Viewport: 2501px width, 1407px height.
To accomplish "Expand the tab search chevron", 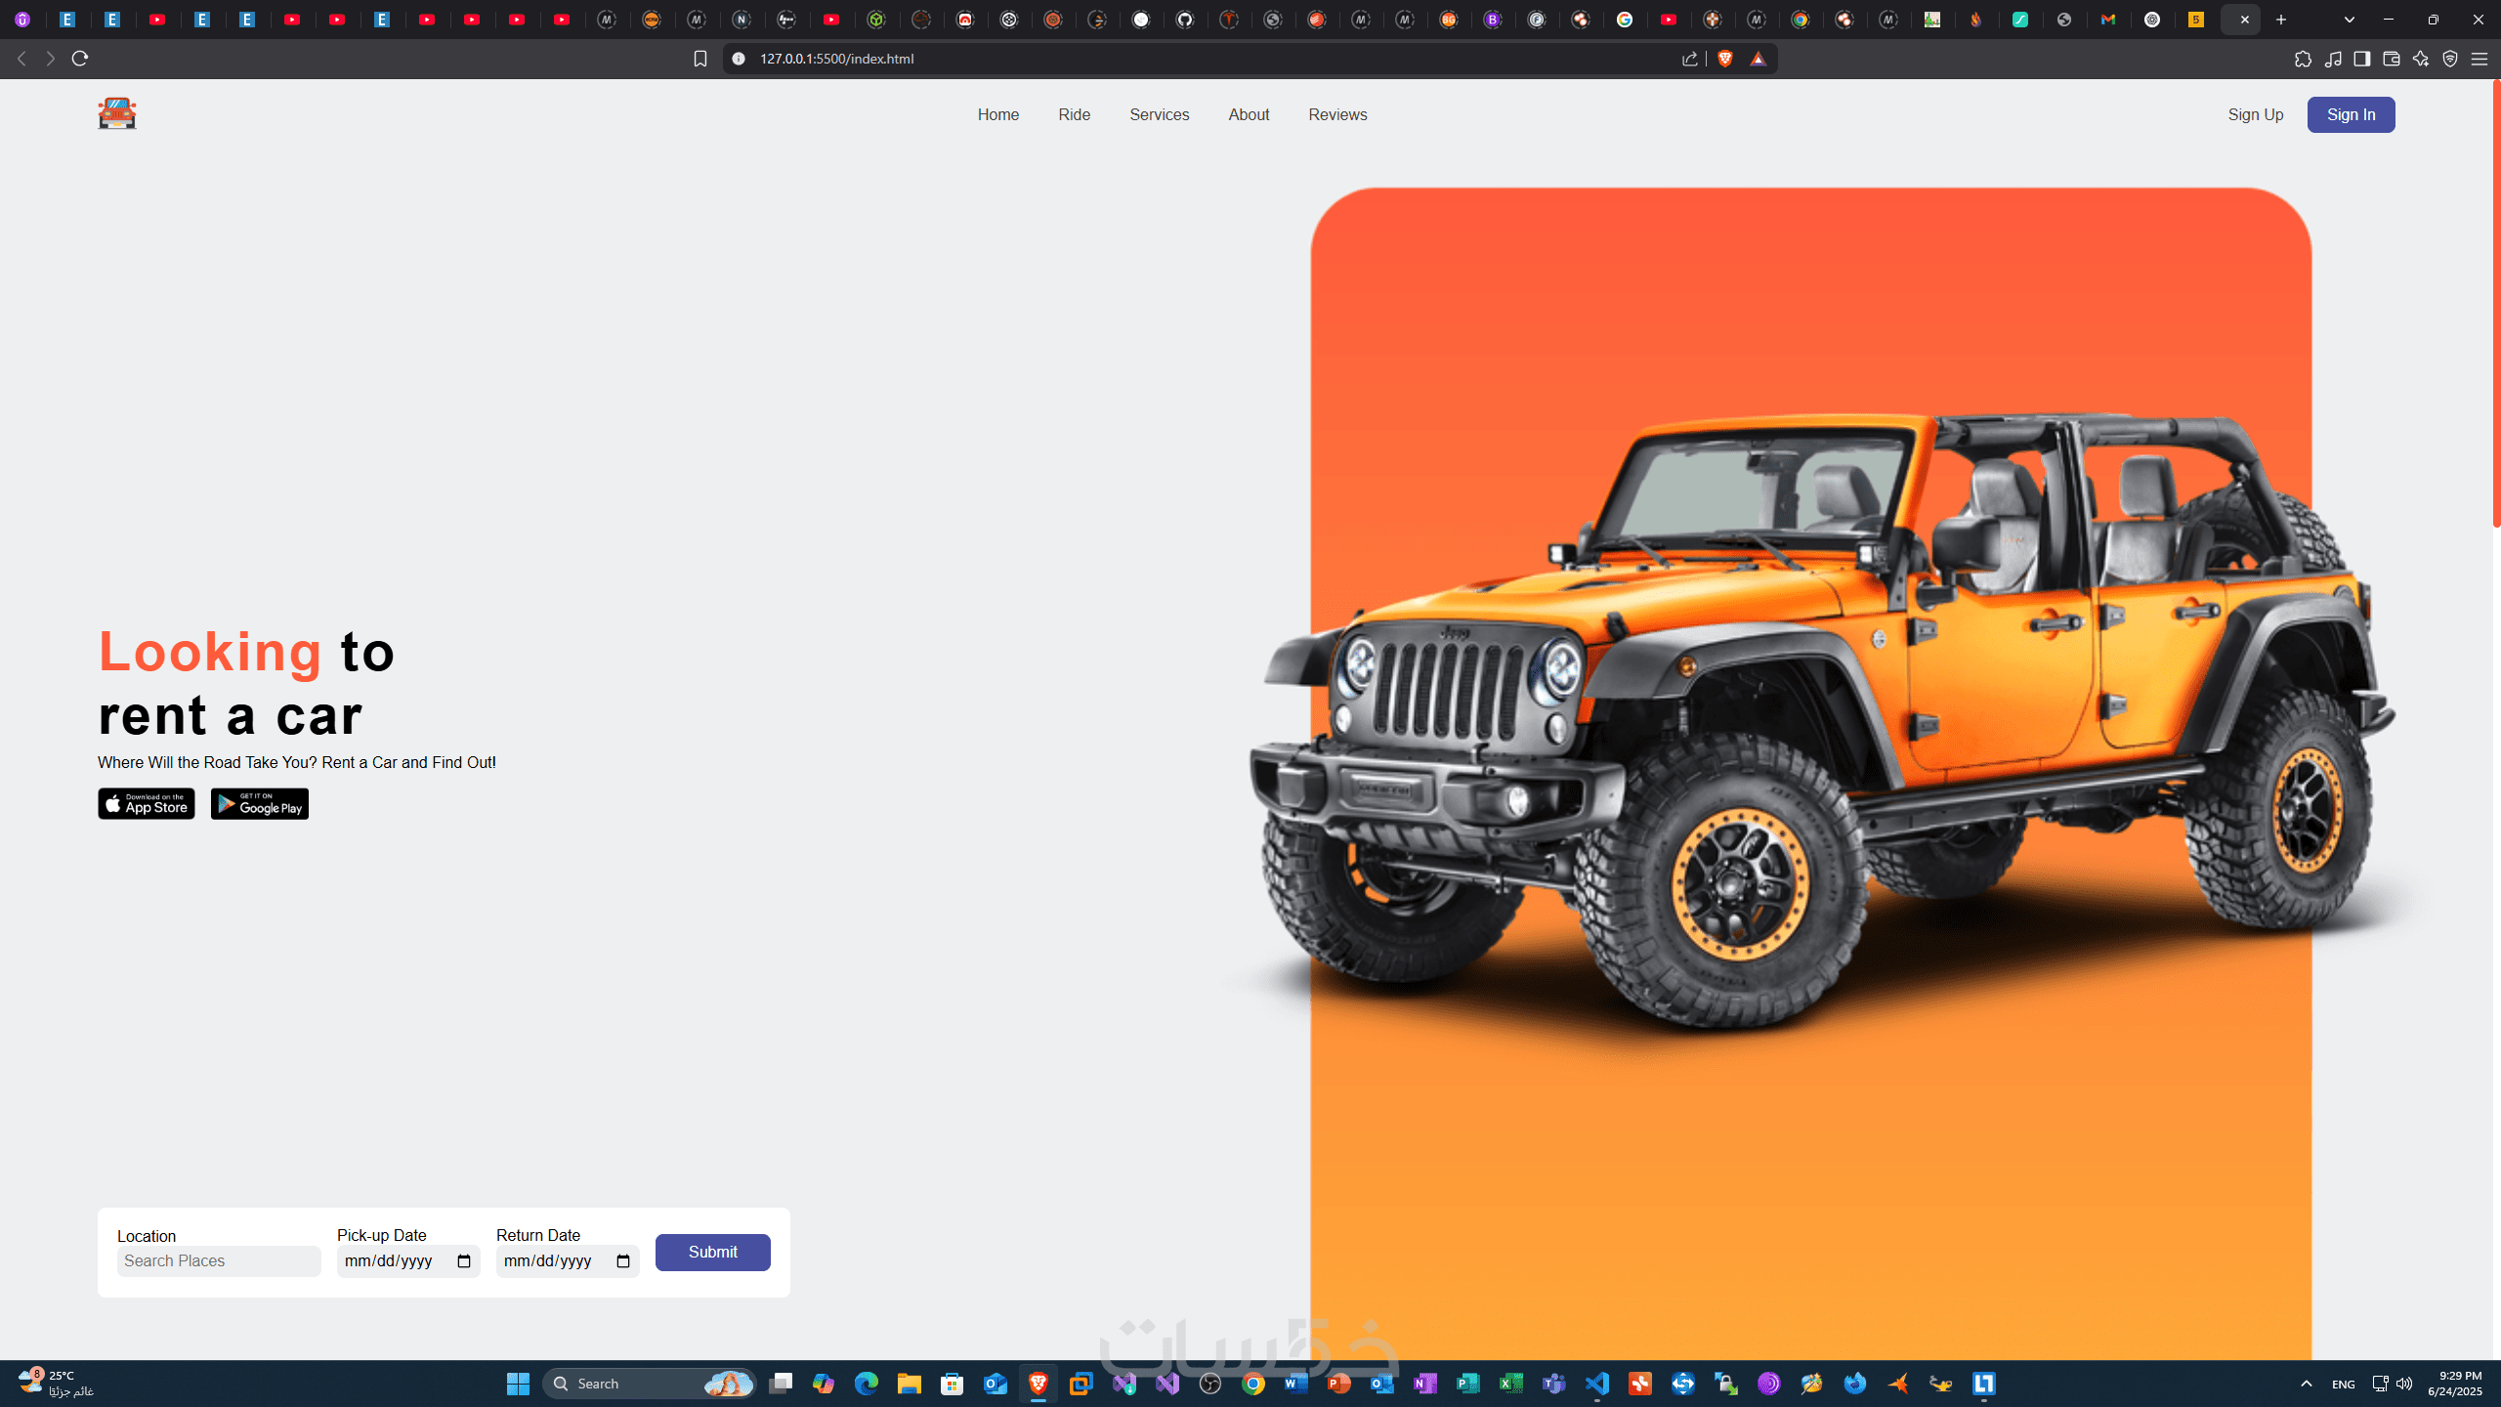I will [x=2349, y=20].
